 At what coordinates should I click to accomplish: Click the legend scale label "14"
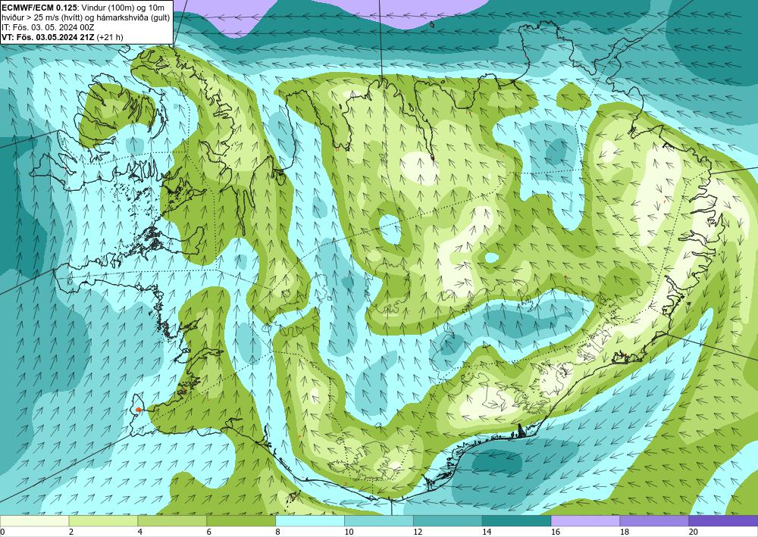(x=487, y=532)
